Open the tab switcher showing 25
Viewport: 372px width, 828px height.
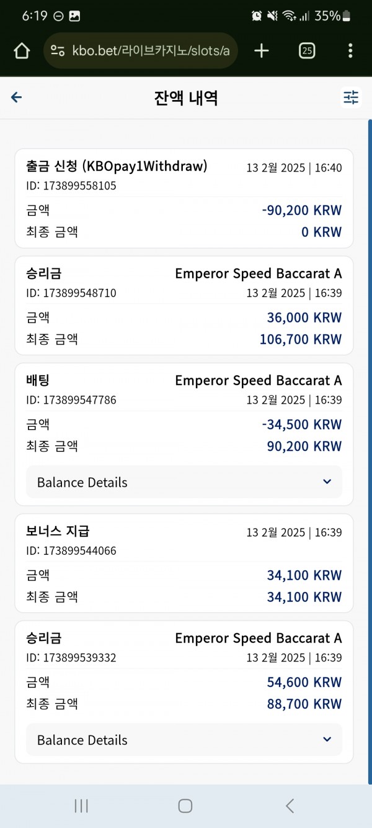(x=306, y=51)
